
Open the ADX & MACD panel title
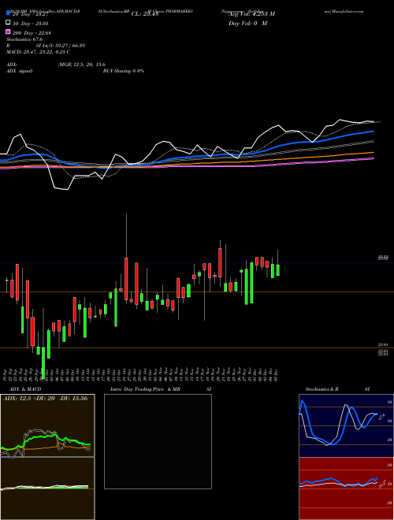click(25, 389)
